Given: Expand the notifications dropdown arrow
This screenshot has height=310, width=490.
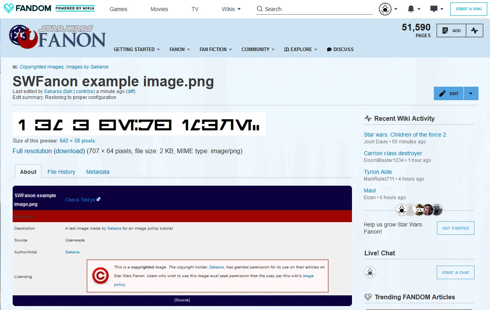Looking at the screenshot, I should pyautogui.click(x=419, y=9).
